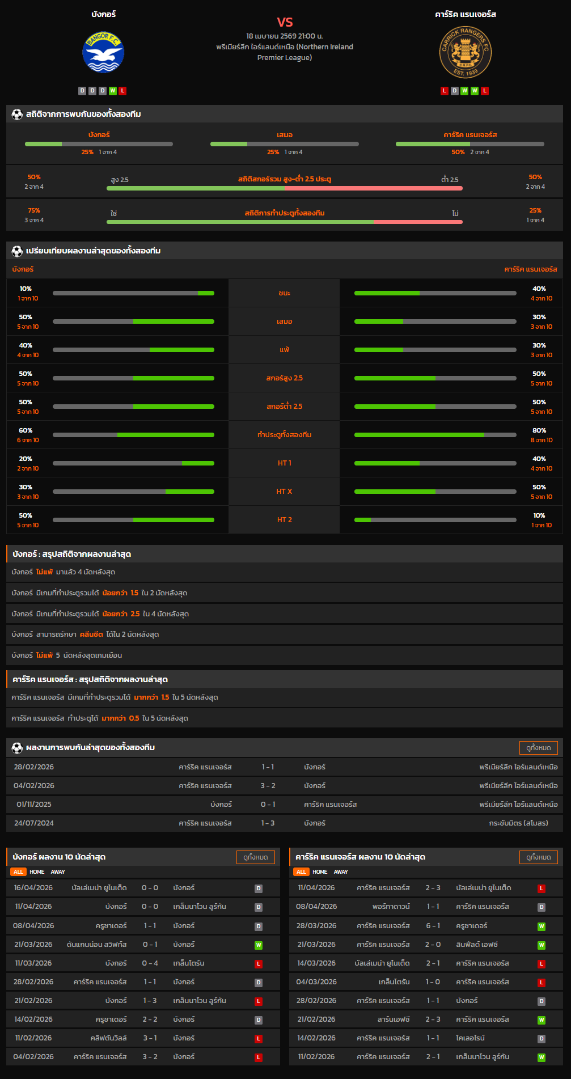
Task: Select ALL tab in คาร์ริค แรนเจอร์ส last 10 matches
Action: tap(301, 872)
